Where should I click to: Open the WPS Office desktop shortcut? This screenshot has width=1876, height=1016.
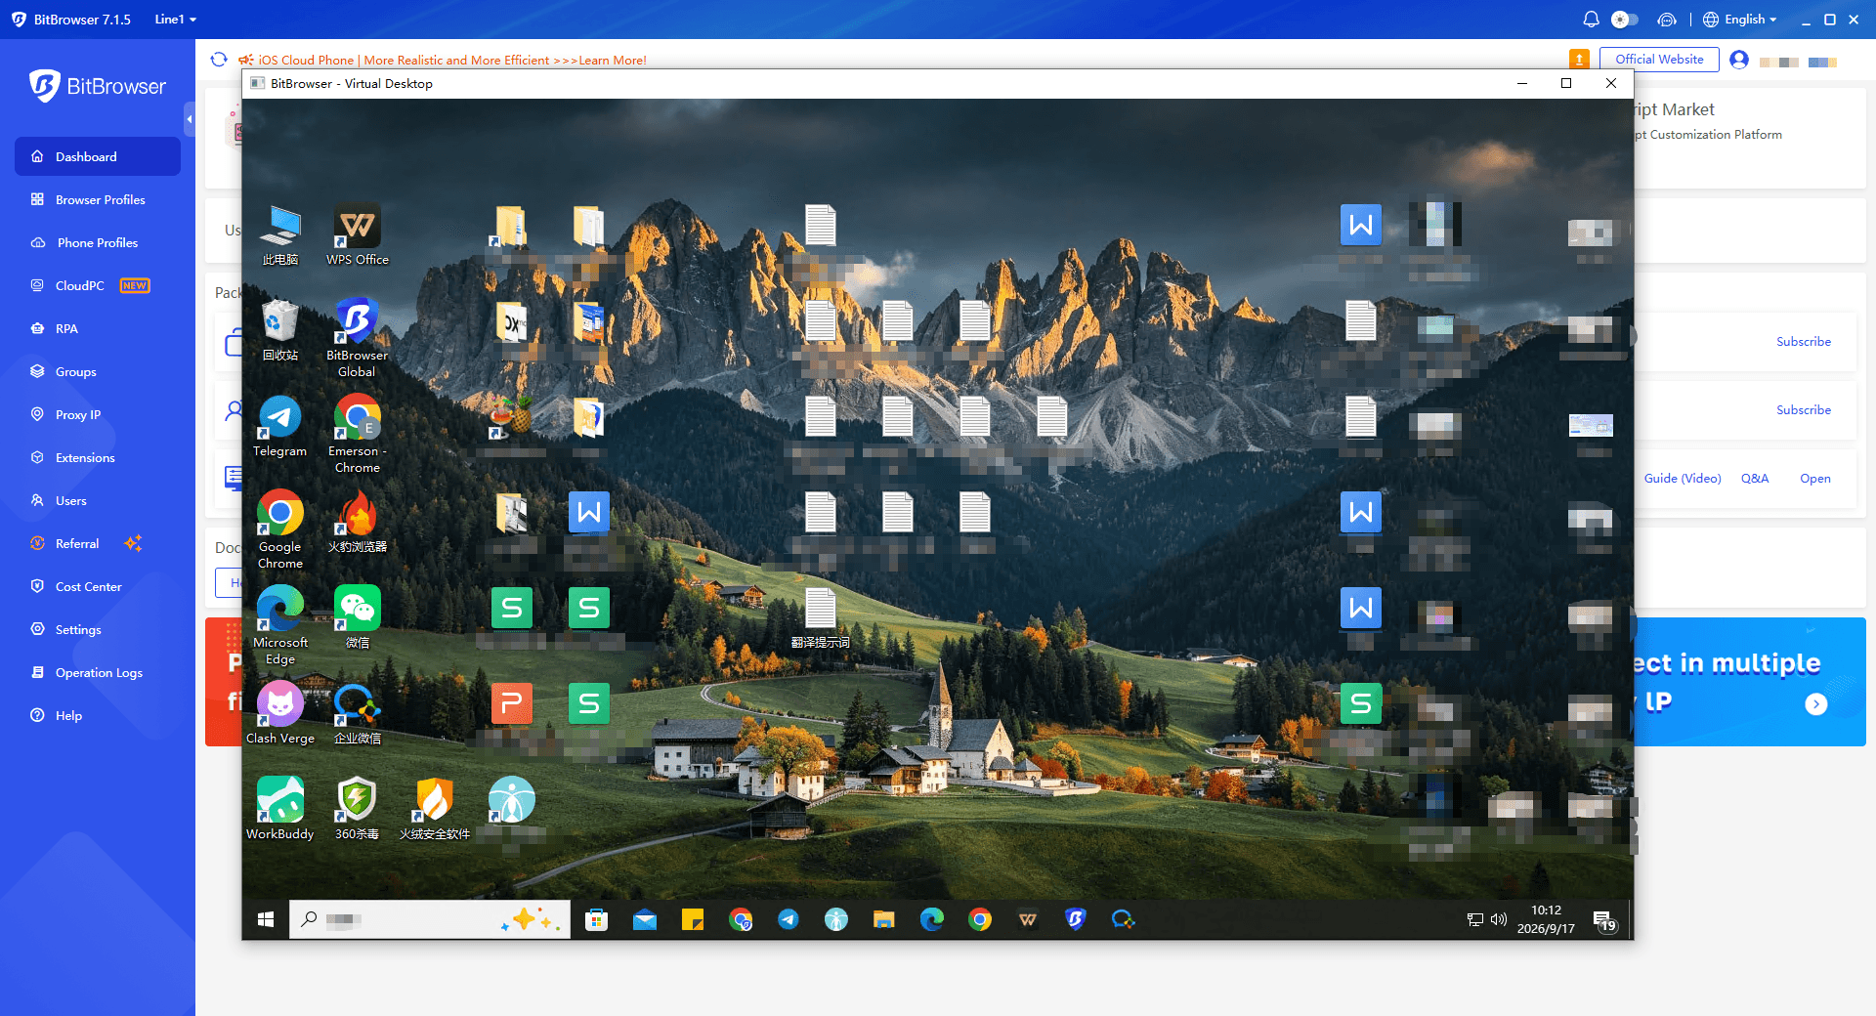point(358,234)
